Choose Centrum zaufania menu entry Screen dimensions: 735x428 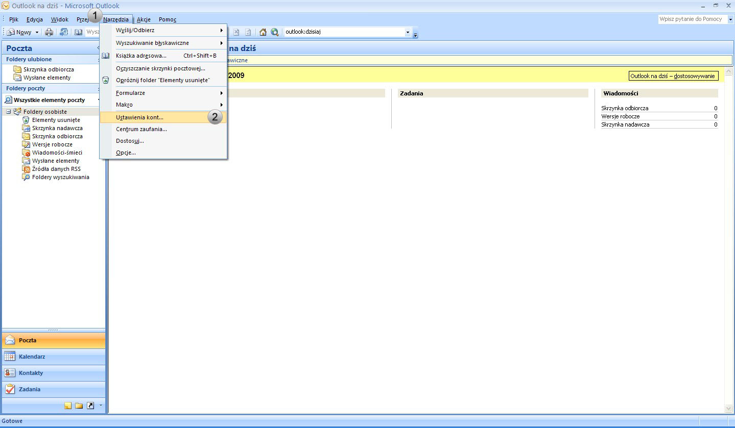163,129
